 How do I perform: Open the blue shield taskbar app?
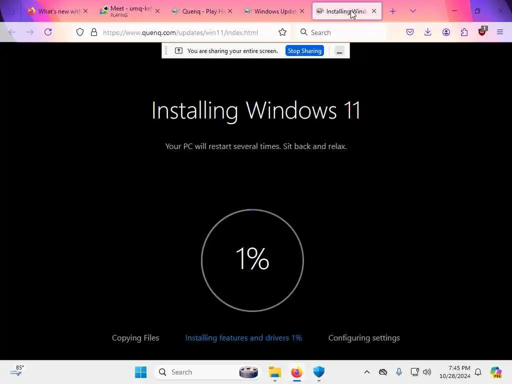[318, 371]
